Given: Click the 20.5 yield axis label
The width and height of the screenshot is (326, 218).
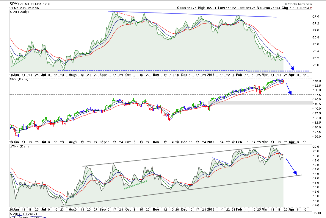Looking at the screenshot, I should (x=316, y=147).
